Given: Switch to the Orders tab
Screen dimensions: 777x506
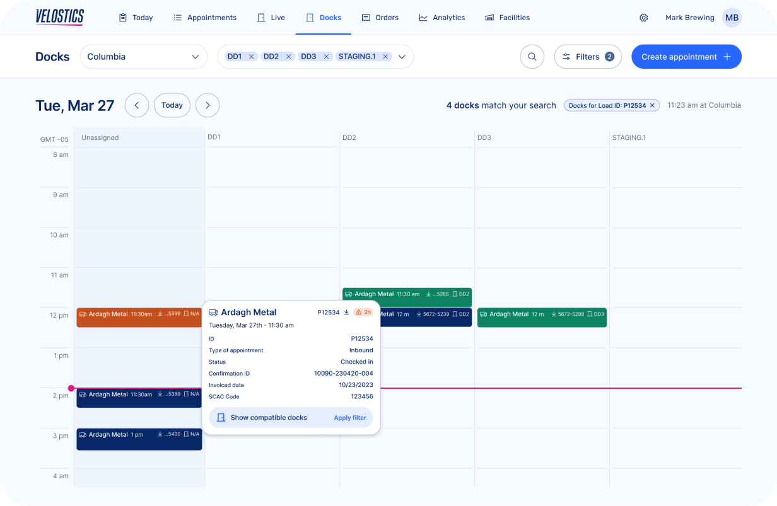Looking at the screenshot, I should click(380, 18).
